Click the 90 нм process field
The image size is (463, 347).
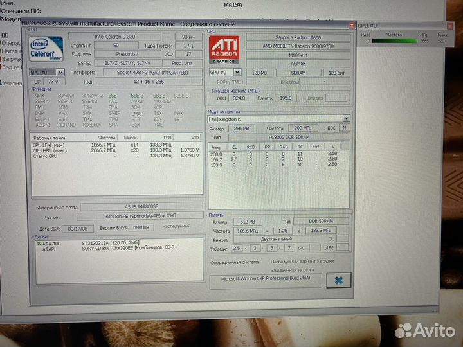click(188, 37)
